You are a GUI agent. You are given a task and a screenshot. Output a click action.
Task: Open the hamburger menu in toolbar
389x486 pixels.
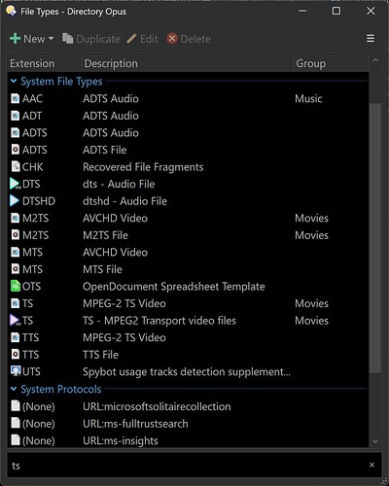point(371,39)
